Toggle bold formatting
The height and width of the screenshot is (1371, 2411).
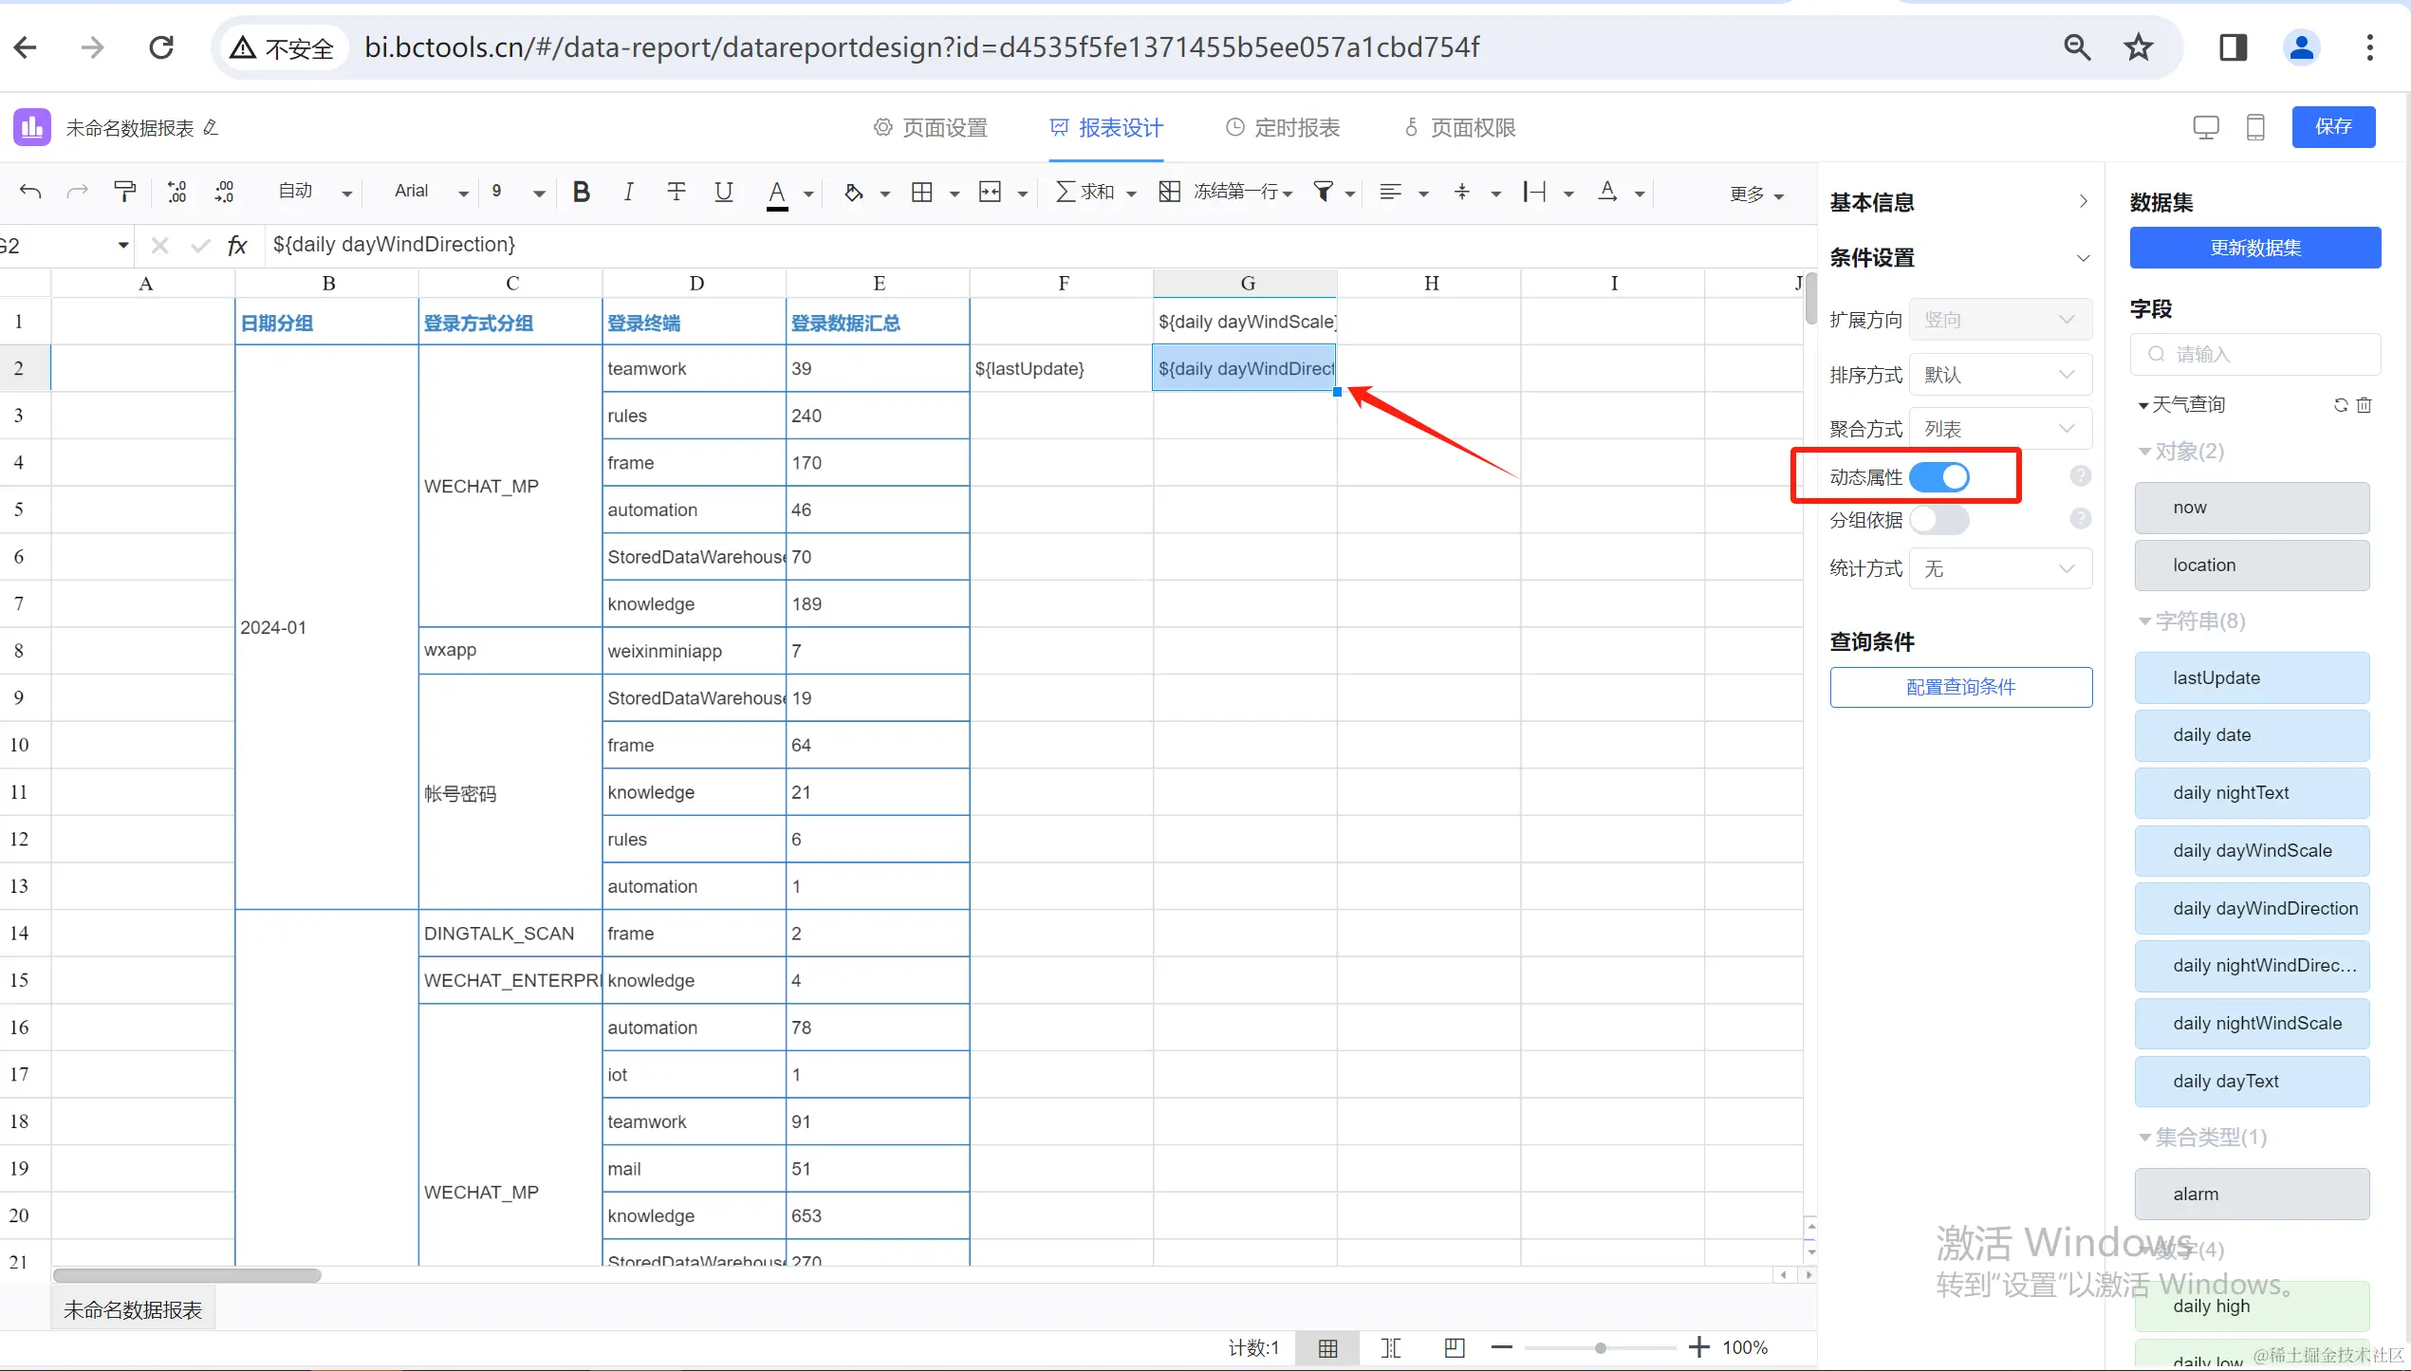pos(582,192)
